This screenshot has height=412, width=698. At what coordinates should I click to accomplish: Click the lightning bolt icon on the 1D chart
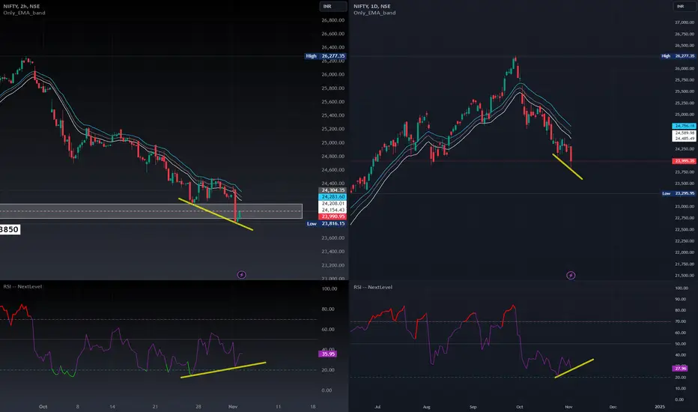[571, 275]
